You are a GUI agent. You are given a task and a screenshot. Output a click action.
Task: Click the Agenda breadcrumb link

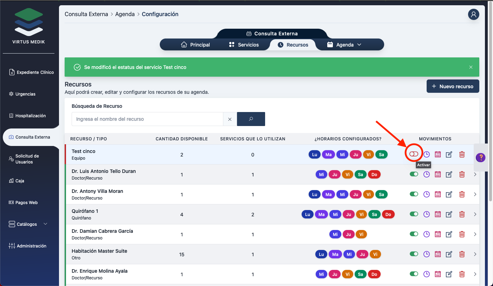pyautogui.click(x=125, y=14)
